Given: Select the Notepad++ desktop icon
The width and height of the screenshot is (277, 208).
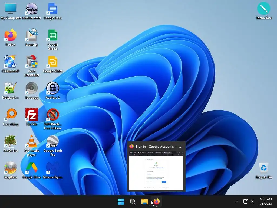Looking at the screenshot, I should pyautogui.click(x=11, y=90).
